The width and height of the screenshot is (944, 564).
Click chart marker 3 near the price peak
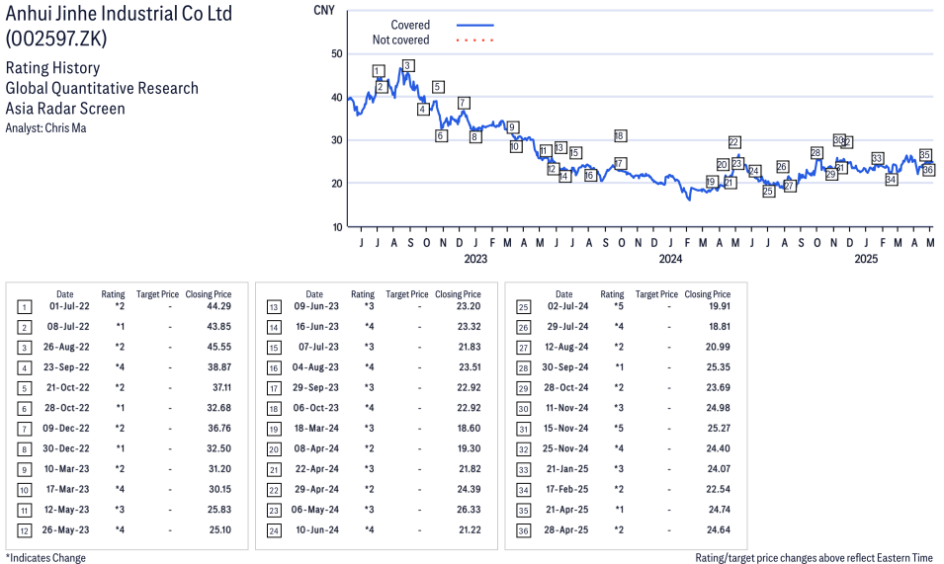click(407, 65)
